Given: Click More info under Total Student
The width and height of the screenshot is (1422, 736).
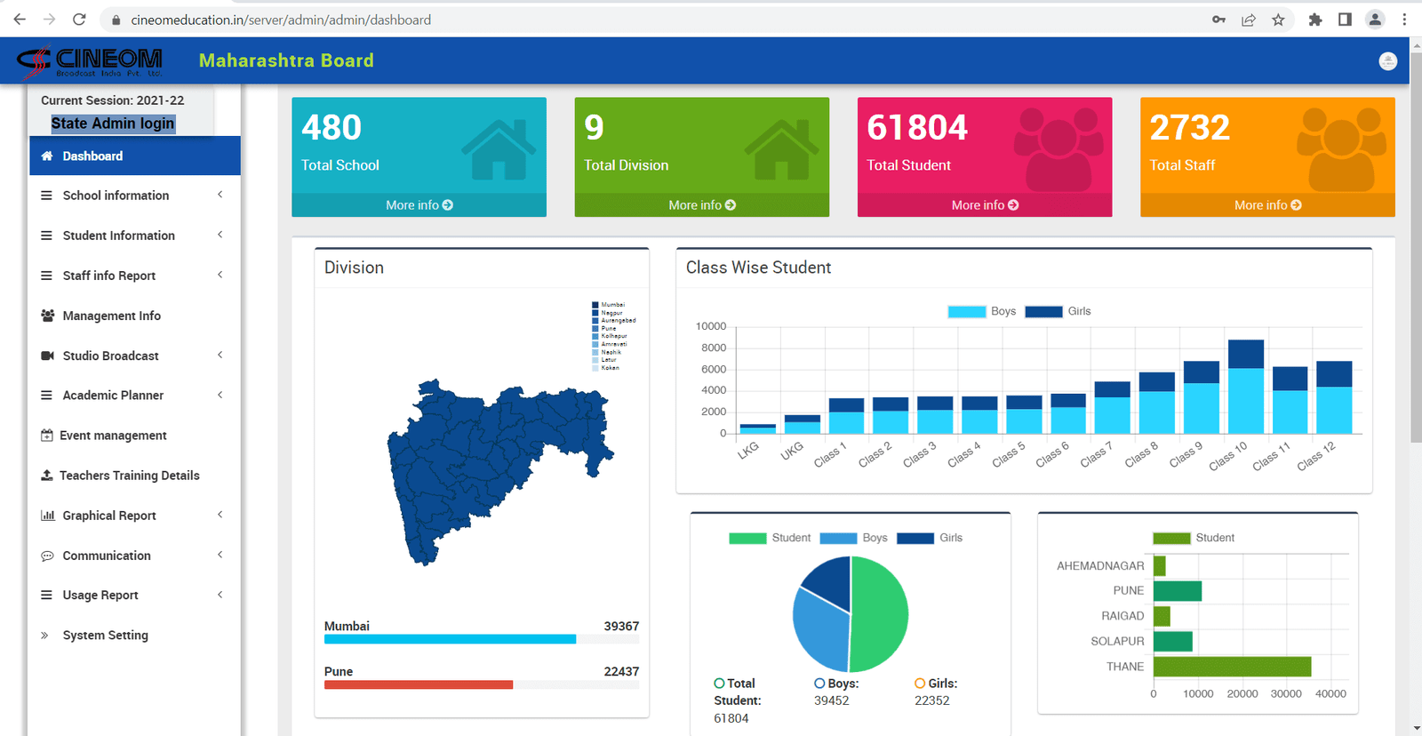Looking at the screenshot, I should [x=984, y=205].
